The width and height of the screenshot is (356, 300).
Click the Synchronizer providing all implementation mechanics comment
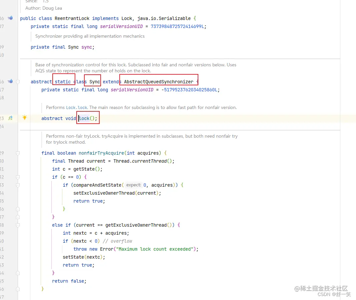point(90,36)
